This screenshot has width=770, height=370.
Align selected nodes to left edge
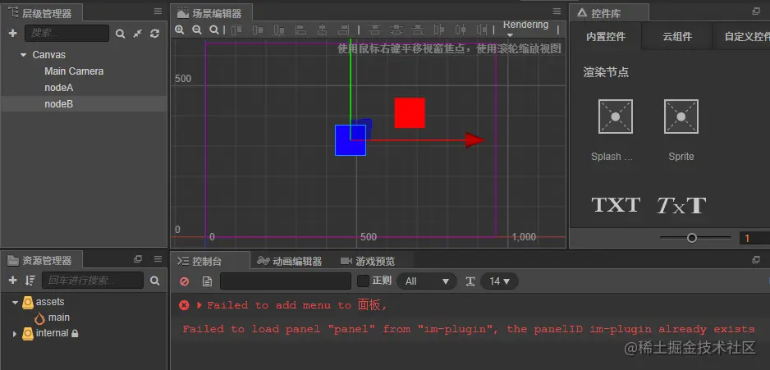coord(300,30)
